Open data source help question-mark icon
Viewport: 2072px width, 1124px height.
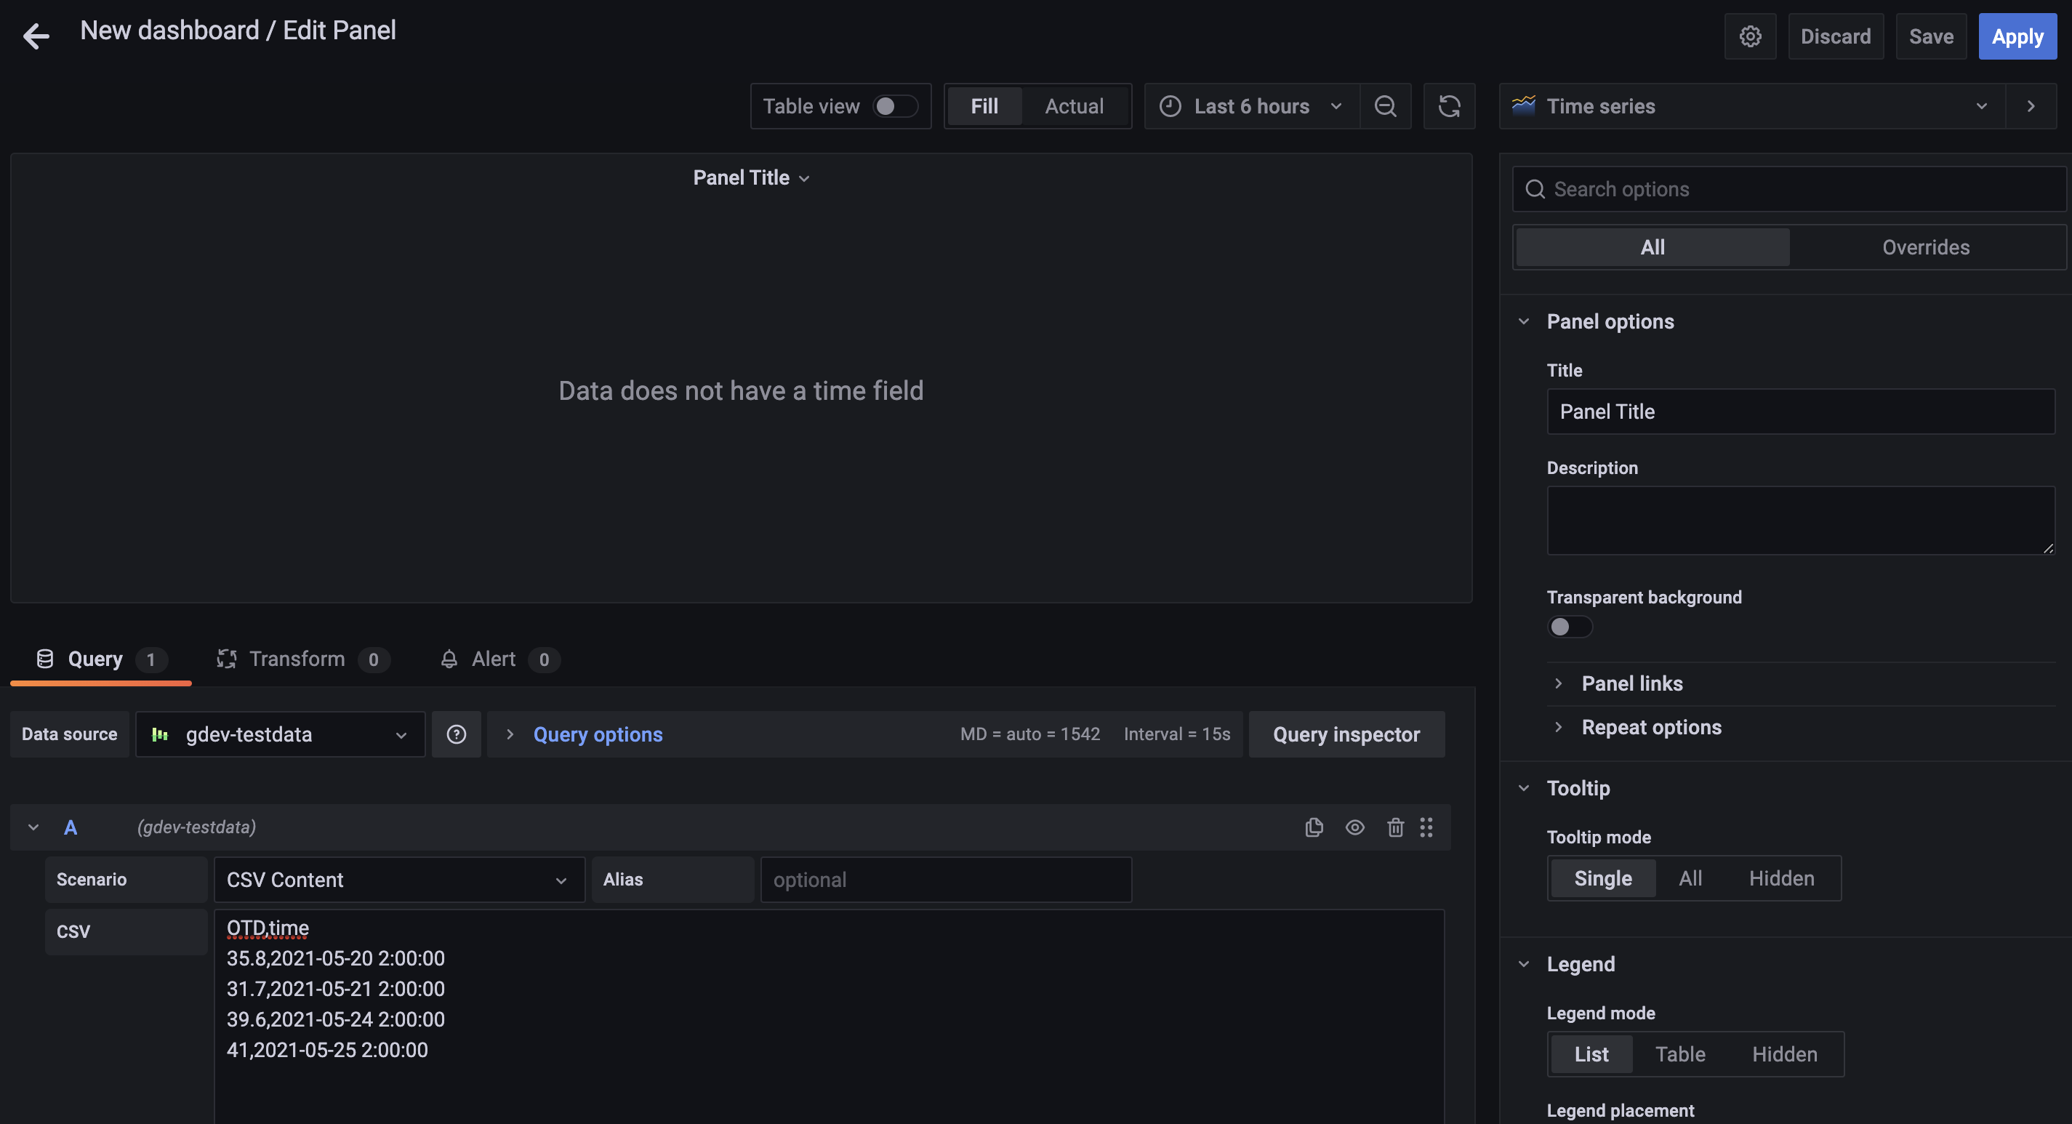(456, 734)
